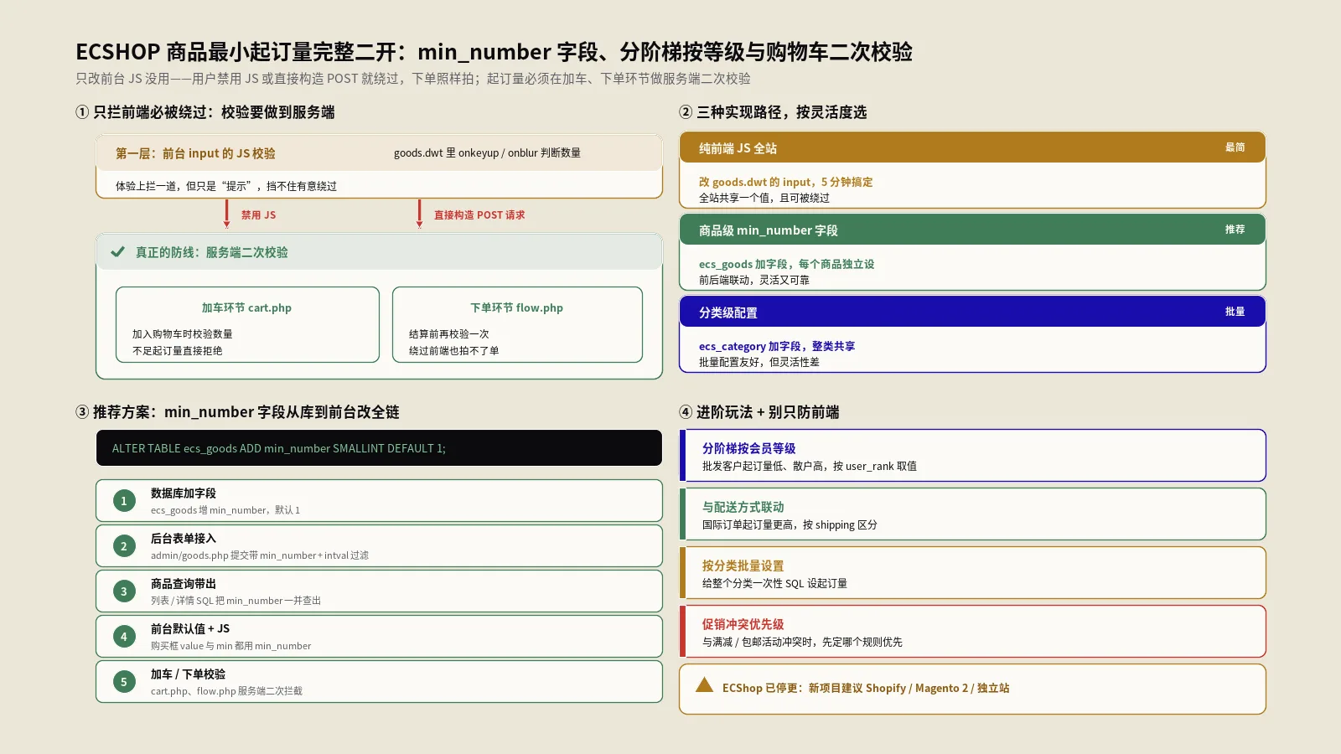Click the 按分类批量设置 card title

(743, 565)
